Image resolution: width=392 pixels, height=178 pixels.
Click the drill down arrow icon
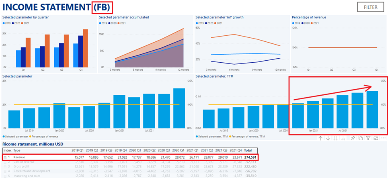point(328,138)
